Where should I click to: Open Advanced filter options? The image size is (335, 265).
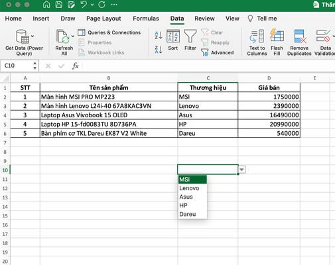tap(218, 52)
